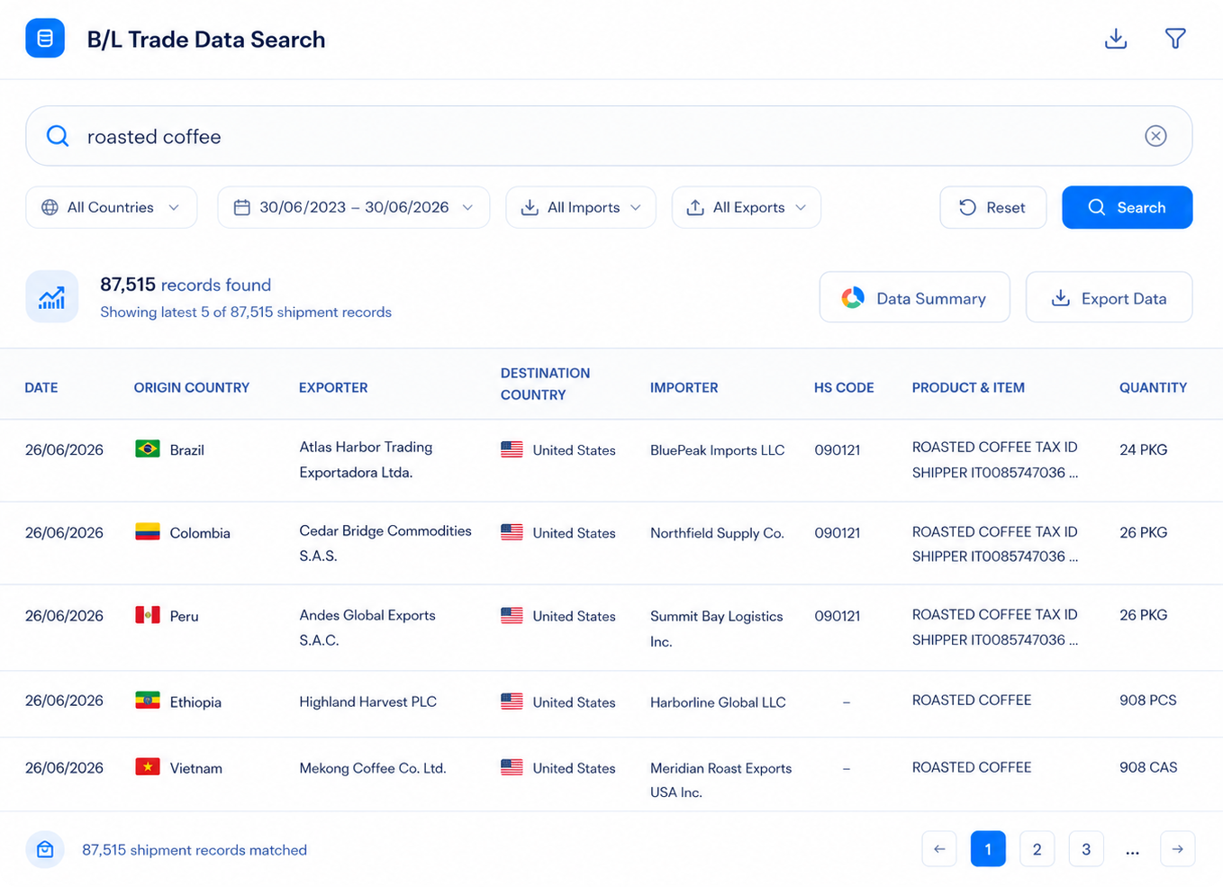1223x887 pixels.
Task: Click the Colombia flag icon
Action: (148, 531)
